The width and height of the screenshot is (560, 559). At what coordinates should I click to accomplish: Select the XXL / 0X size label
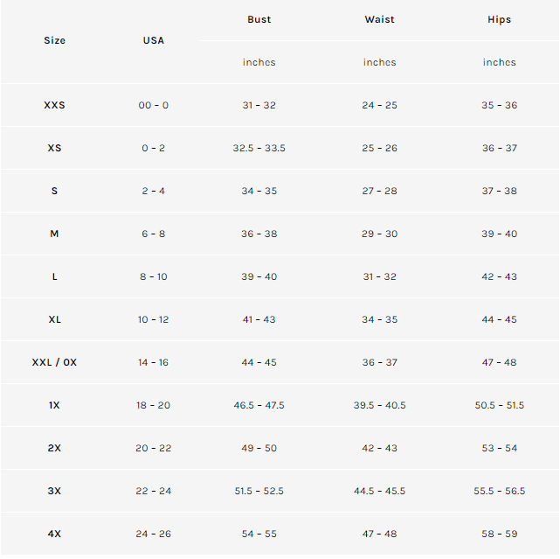point(54,362)
